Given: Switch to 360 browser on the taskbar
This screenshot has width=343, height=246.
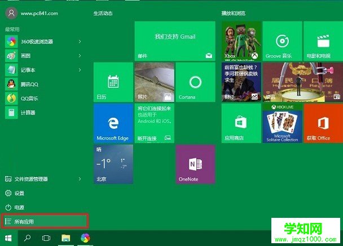Looking at the screenshot, I should (x=85, y=238).
